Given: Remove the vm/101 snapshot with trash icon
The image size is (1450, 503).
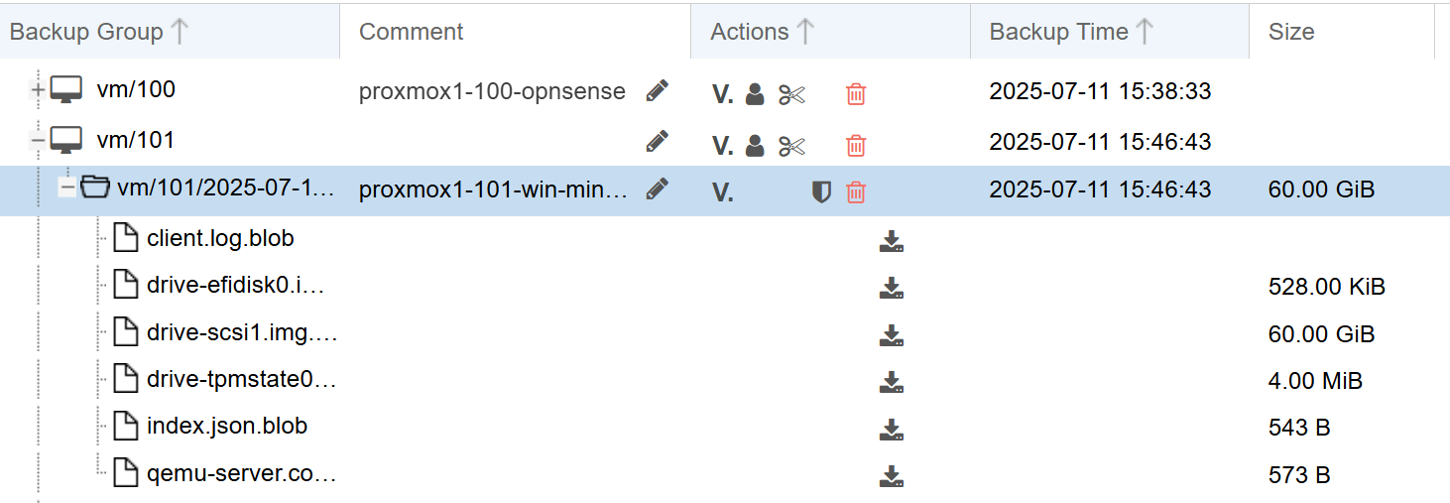Looking at the screenshot, I should click(856, 193).
